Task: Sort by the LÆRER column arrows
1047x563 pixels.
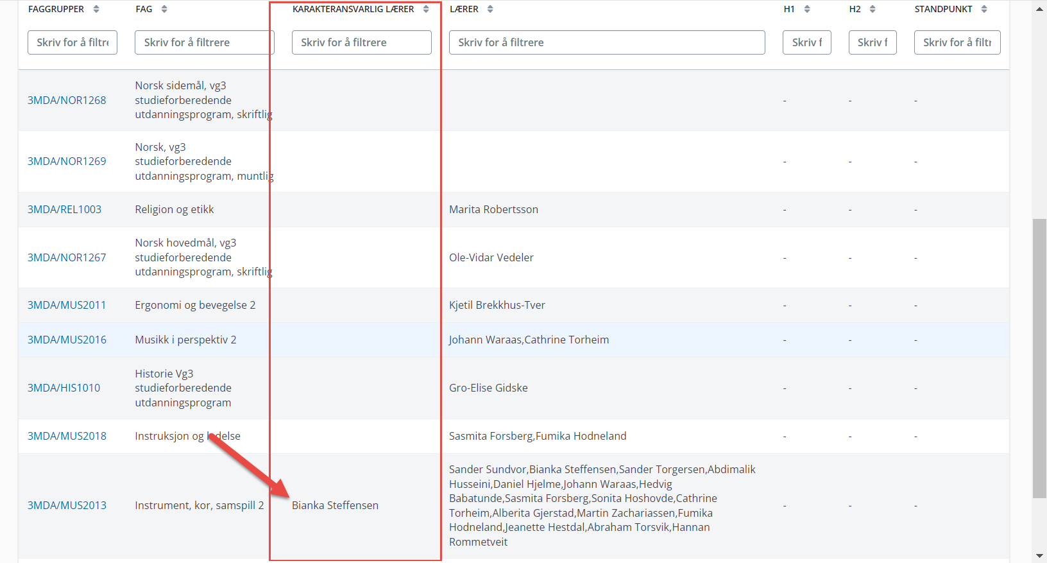Action: tap(490, 9)
